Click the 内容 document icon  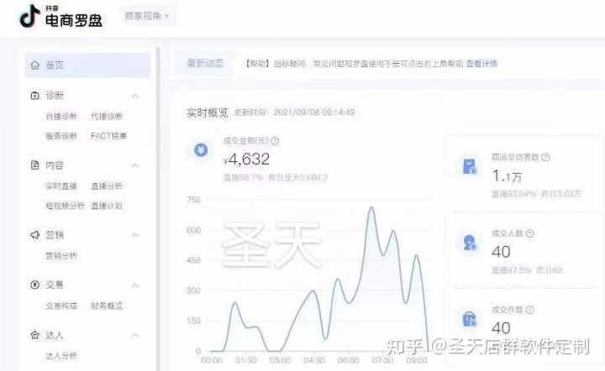click(34, 165)
